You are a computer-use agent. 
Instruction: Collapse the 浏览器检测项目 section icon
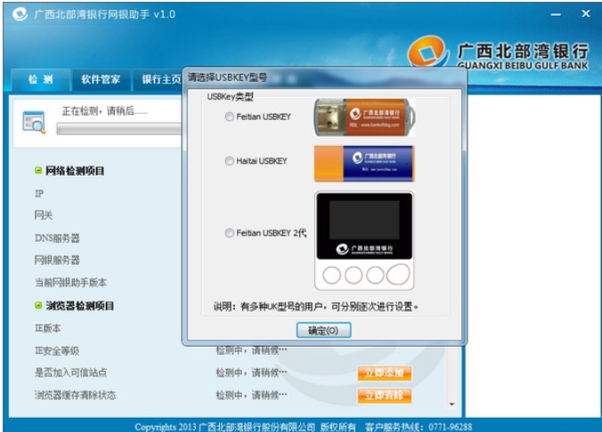point(38,306)
